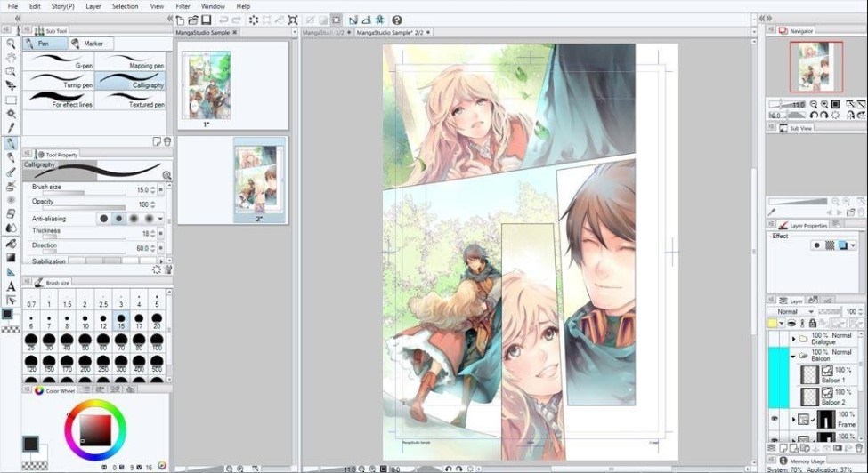The image size is (868, 473).
Task: Toggle Layer color effect in Layer Properties
Action: pos(842,245)
